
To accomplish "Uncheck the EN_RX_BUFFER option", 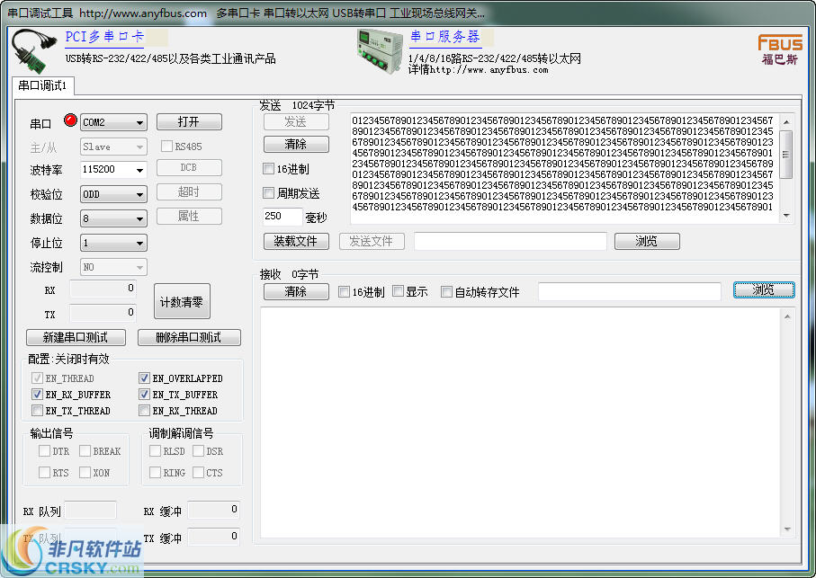I will click(x=37, y=394).
